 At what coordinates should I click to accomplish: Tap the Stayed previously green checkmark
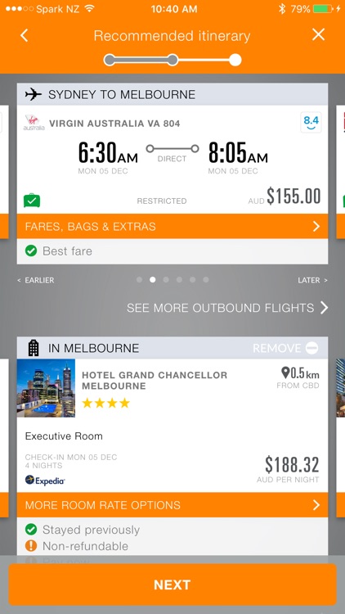[x=31, y=530]
